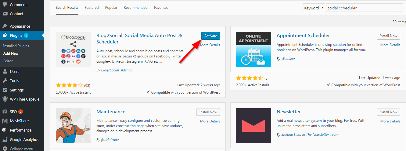Open the Keyword search type dropdown
The height and width of the screenshot is (151, 406).
tap(314, 8)
